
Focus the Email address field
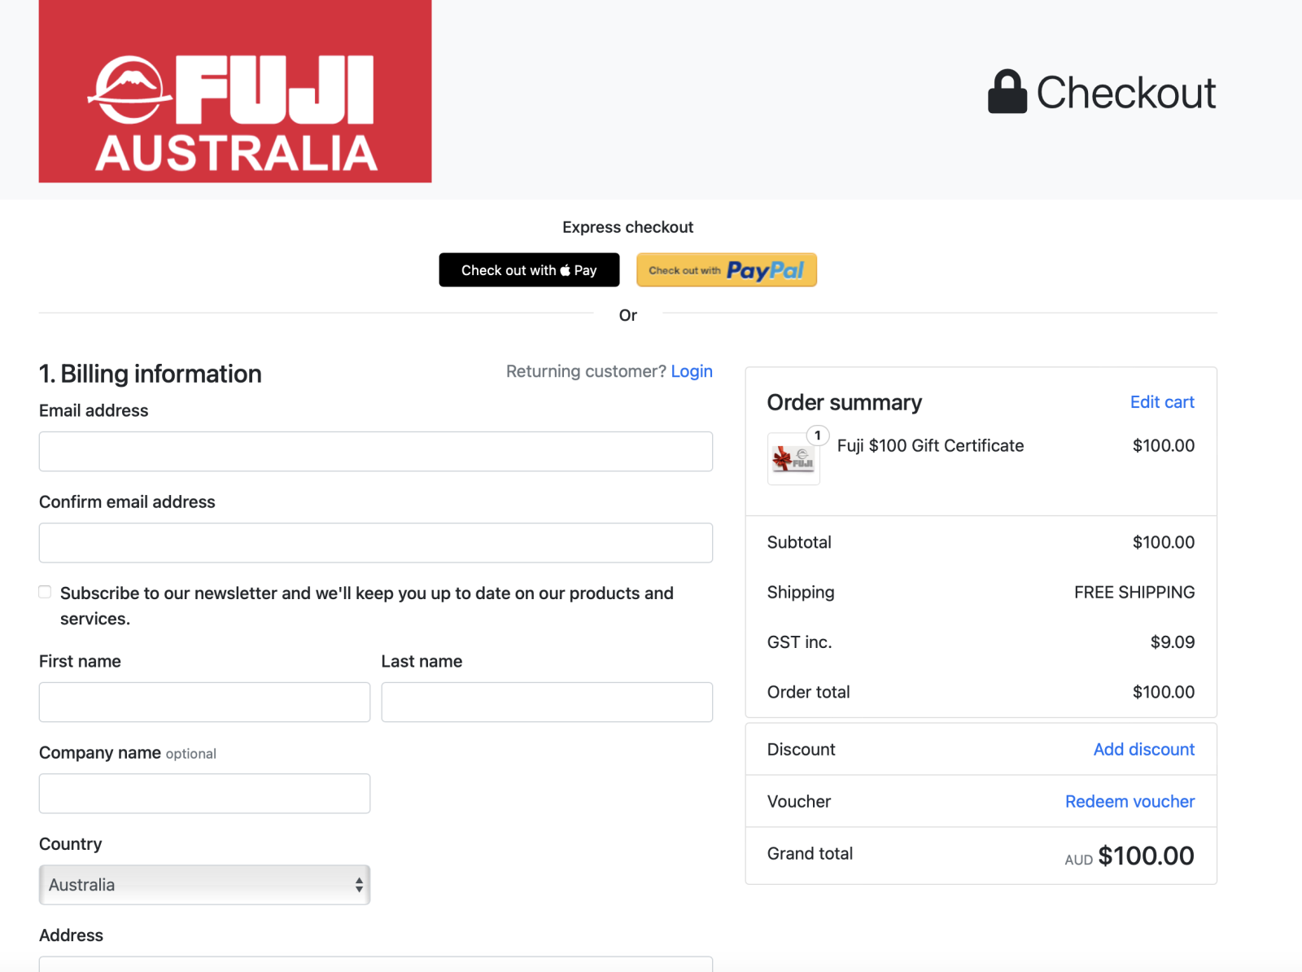375,452
